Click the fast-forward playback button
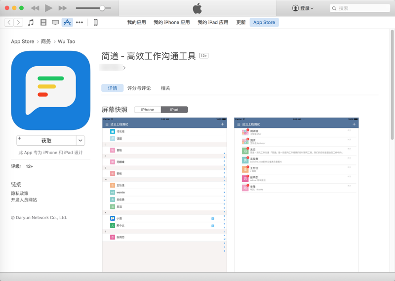The image size is (395, 281). pyautogui.click(x=63, y=8)
